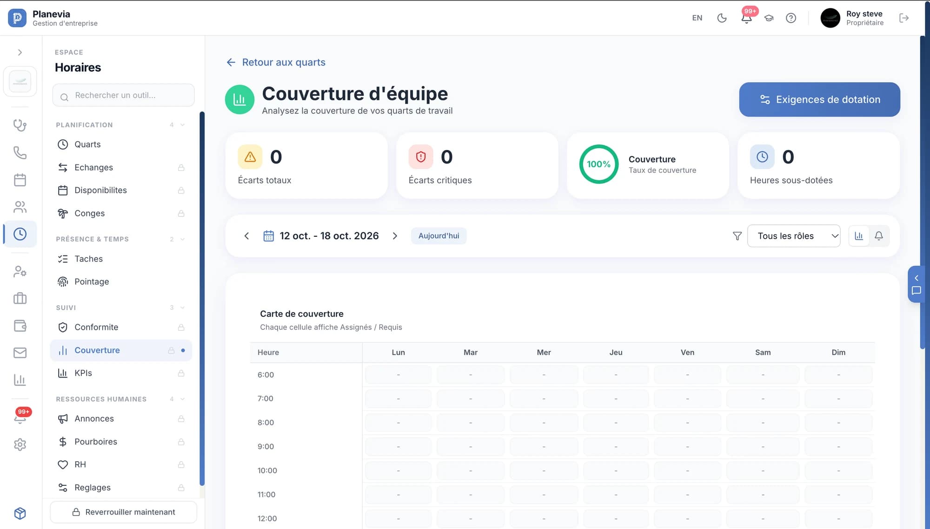Open Quarts in the sidebar

121,144
